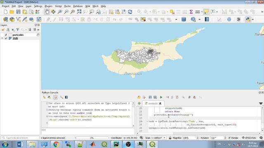Open the Project menu

(5, 6)
